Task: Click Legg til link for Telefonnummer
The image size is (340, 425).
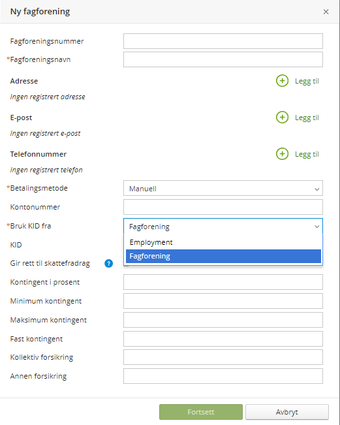Action: click(x=307, y=154)
